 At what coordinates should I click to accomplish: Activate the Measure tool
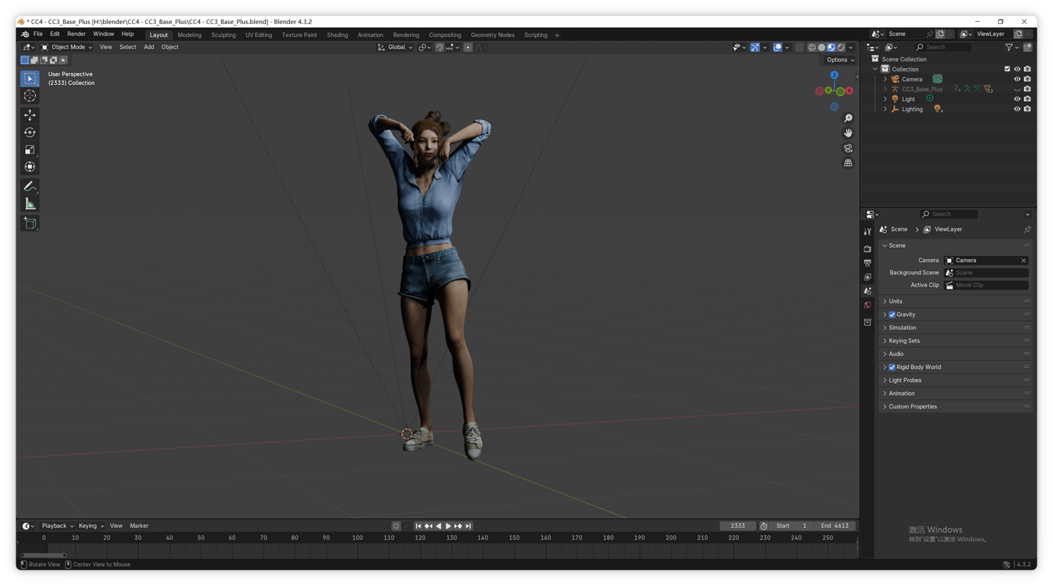click(x=29, y=204)
